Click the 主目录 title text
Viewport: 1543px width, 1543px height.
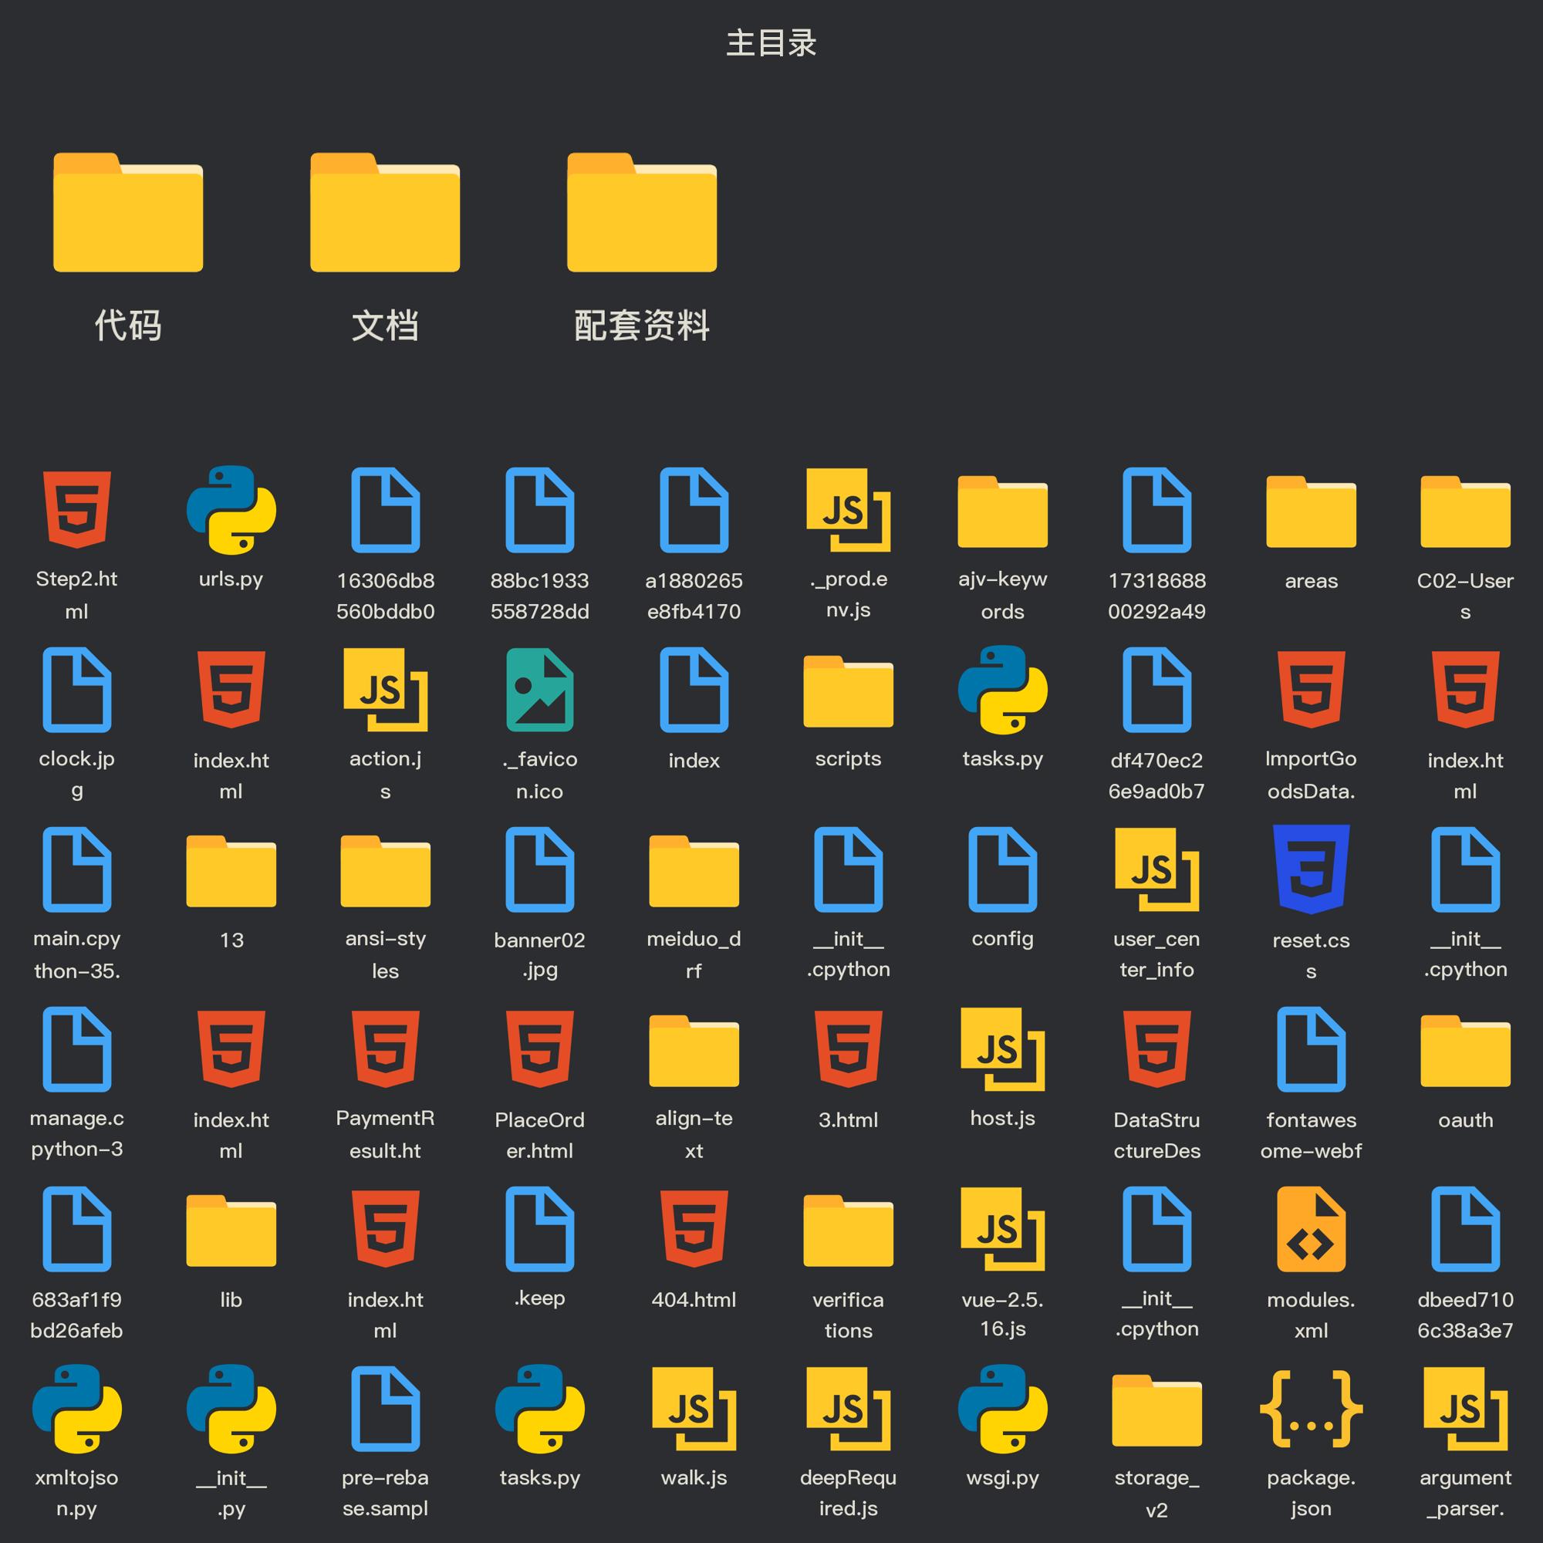coord(771,43)
